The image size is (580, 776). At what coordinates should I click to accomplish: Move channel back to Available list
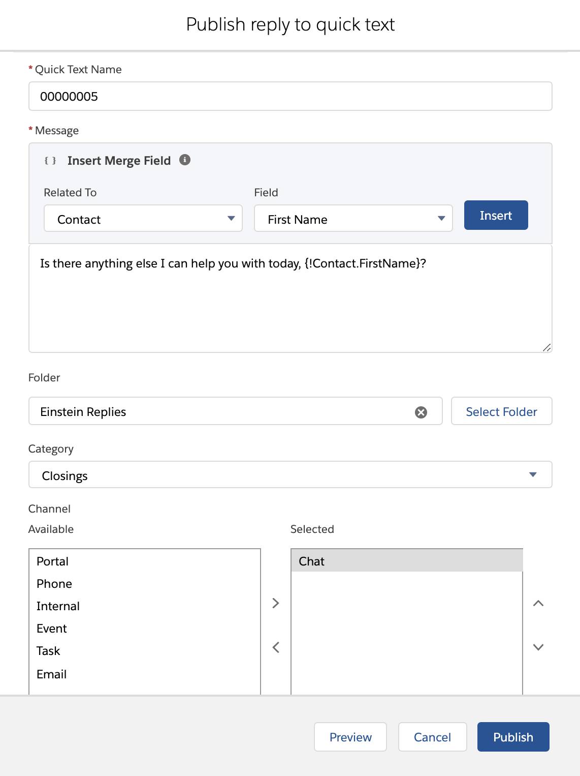pyautogui.click(x=276, y=647)
